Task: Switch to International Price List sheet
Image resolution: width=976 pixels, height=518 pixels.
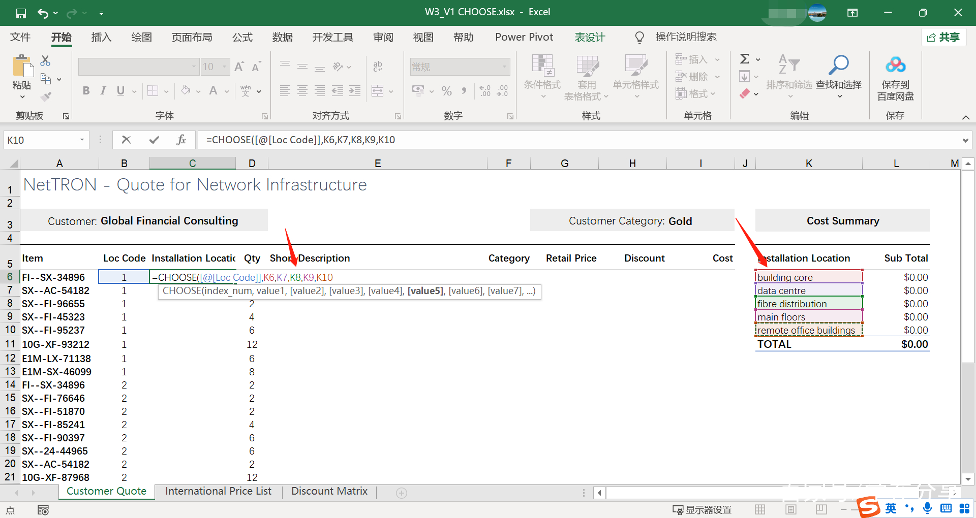Action: [x=218, y=491]
